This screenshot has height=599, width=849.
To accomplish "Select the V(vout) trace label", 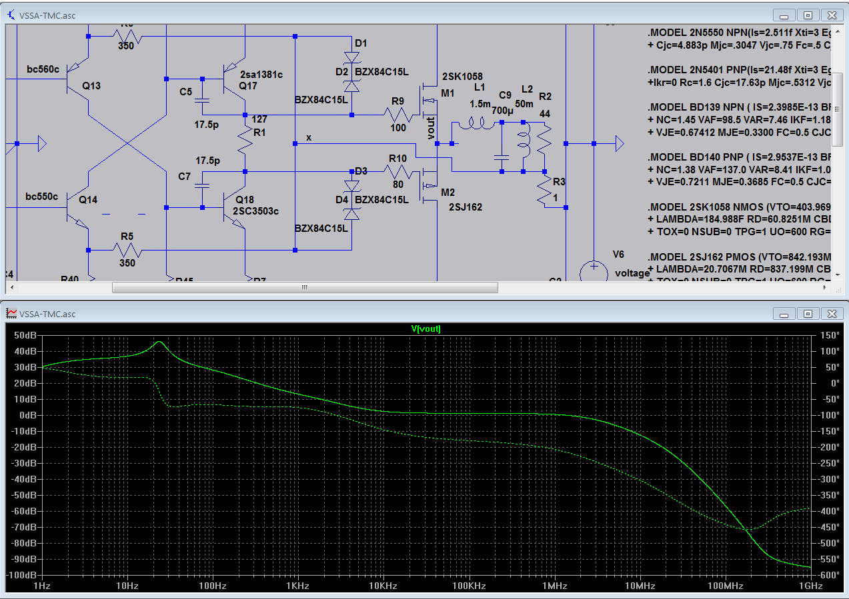I will click(426, 329).
